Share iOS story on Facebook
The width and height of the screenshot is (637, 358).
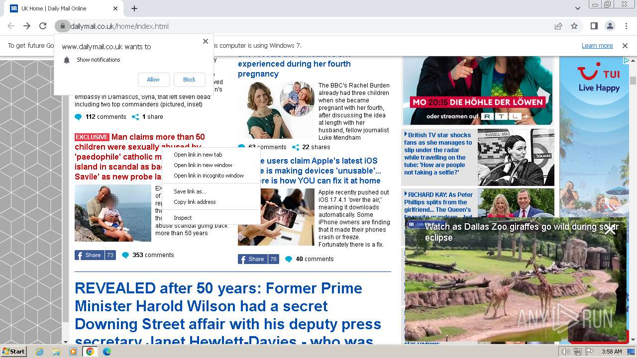pos(258,259)
